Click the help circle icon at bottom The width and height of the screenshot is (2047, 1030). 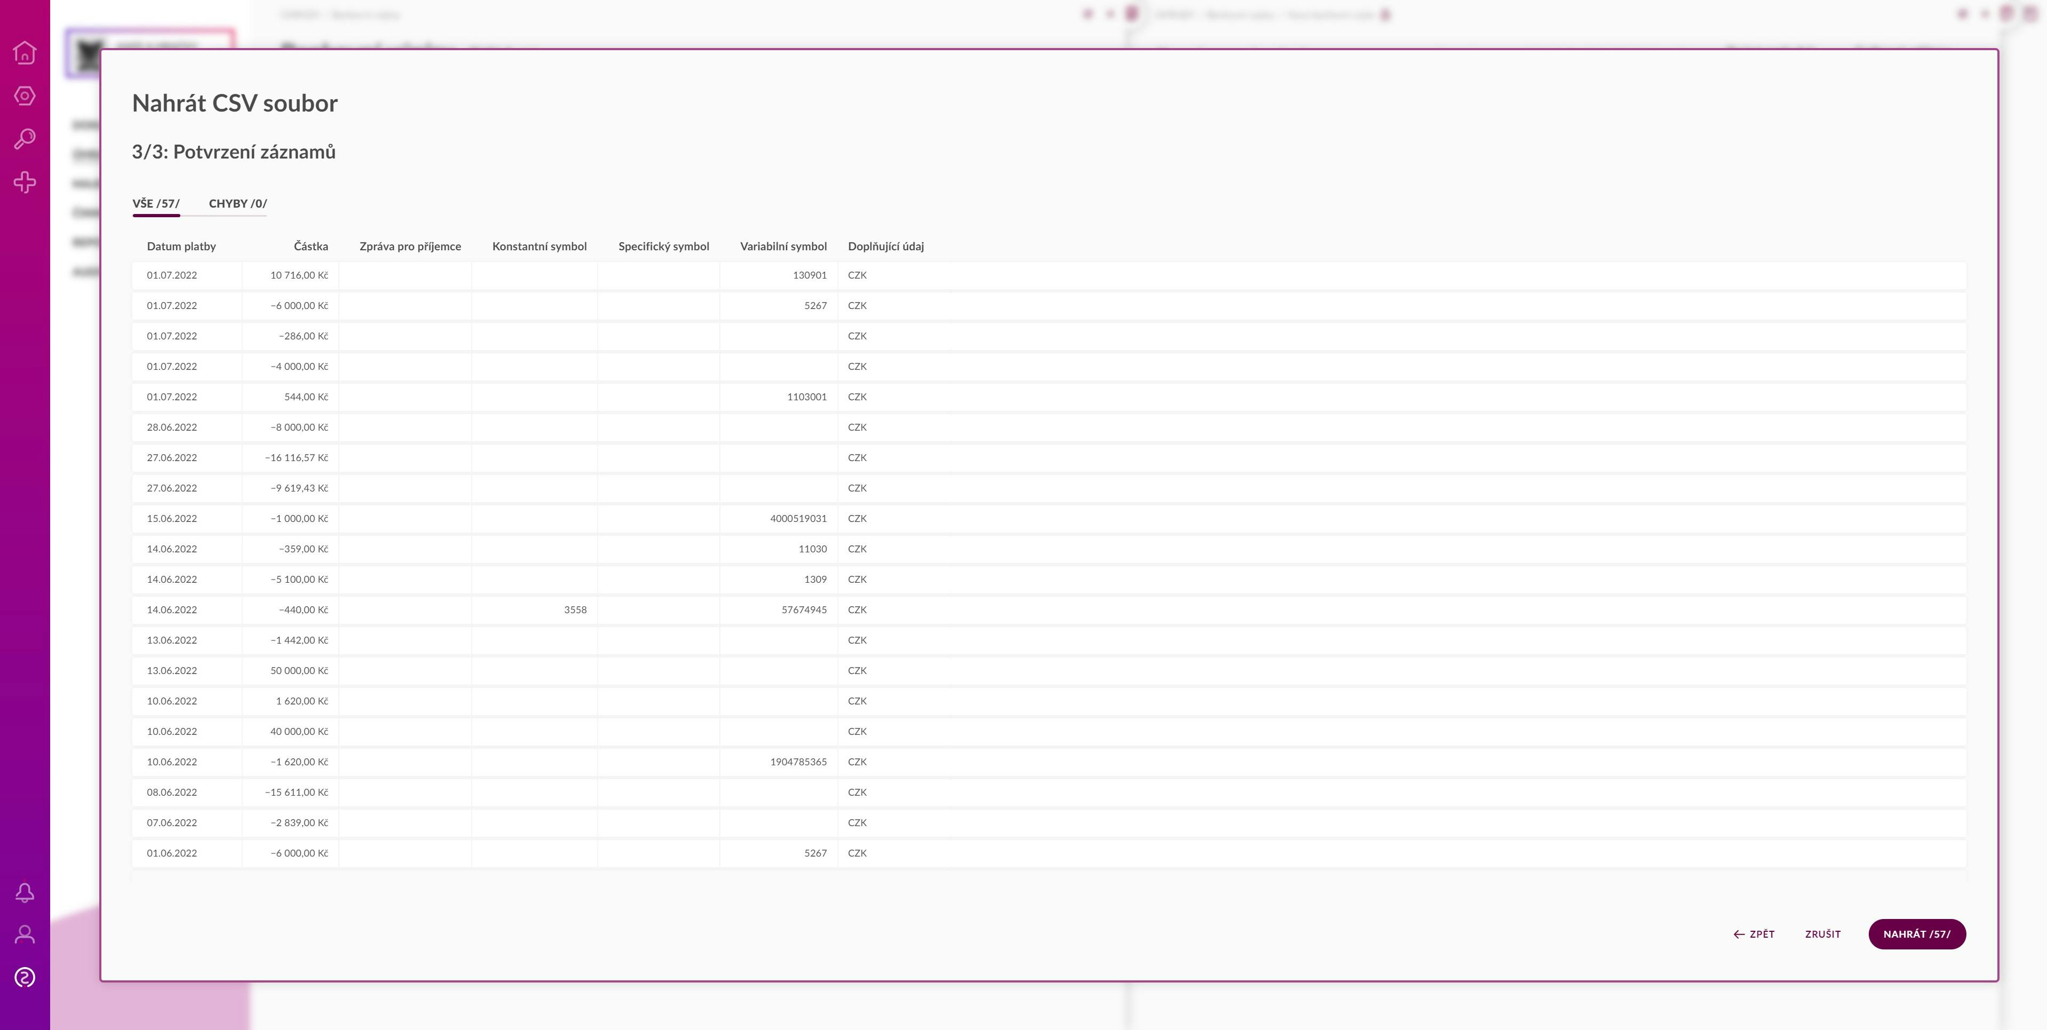[25, 978]
